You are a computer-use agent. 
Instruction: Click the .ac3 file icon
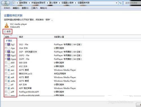coord(9,74)
